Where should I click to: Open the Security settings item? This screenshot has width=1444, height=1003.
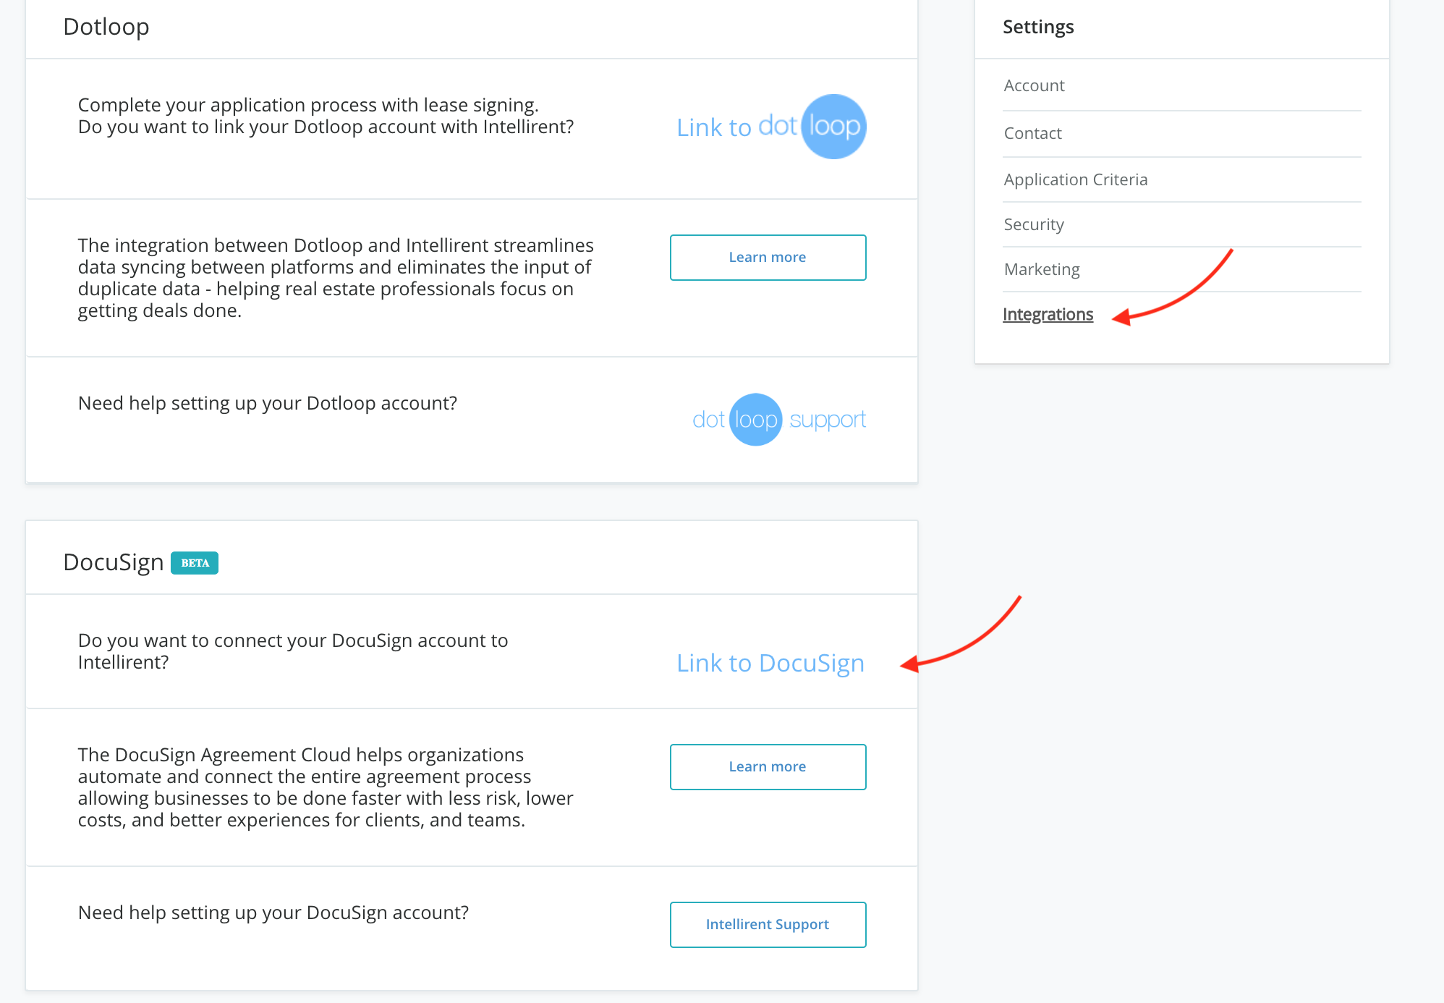pos(1033,224)
